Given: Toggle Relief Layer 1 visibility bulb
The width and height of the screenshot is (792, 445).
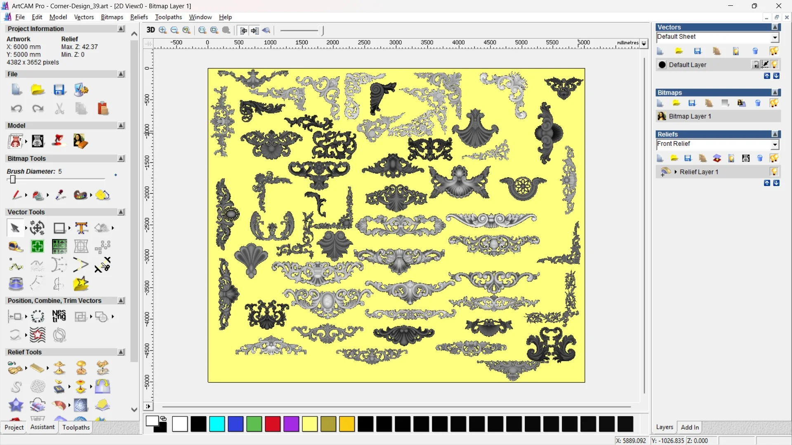Looking at the screenshot, I should (x=774, y=172).
